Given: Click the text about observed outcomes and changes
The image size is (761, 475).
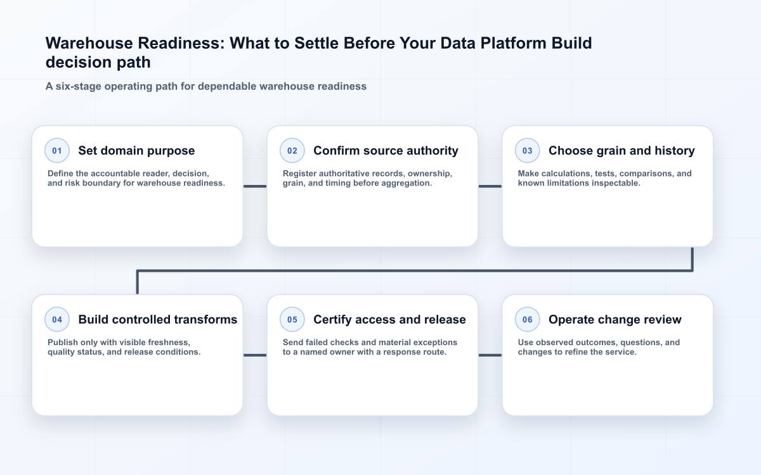Looking at the screenshot, I should [599, 347].
